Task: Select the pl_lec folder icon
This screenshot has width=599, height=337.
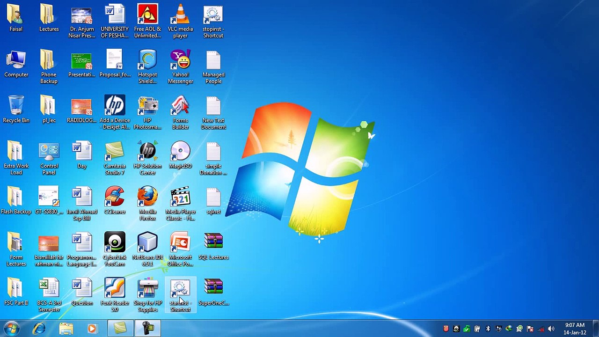Action: tap(49, 110)
